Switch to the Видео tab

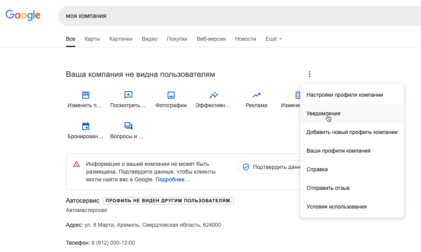pyautogui.click(x=149, y=39)
